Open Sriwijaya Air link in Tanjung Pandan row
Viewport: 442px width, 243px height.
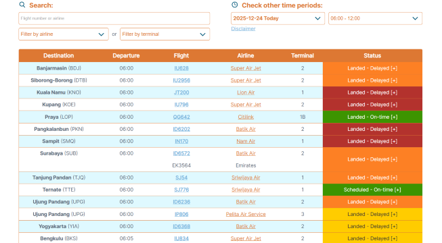coord(246,178)
